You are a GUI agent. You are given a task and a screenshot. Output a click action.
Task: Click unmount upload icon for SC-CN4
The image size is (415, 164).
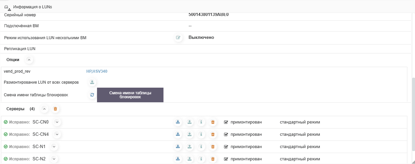point(189,134)
